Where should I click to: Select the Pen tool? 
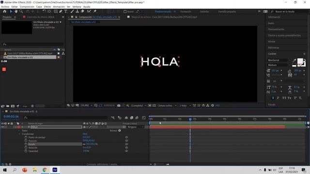pyautogui.click(x=61, y=12)
